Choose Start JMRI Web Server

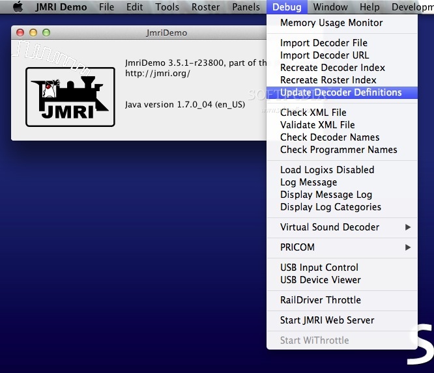342,320
